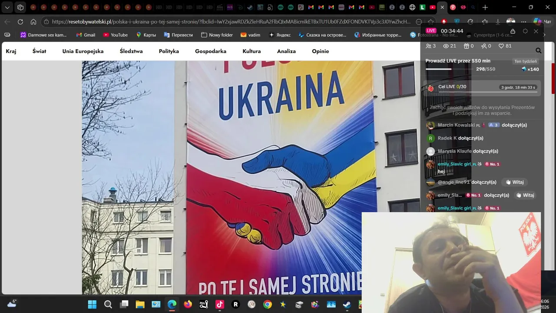Select the Polityka menu item

point(169,51)
